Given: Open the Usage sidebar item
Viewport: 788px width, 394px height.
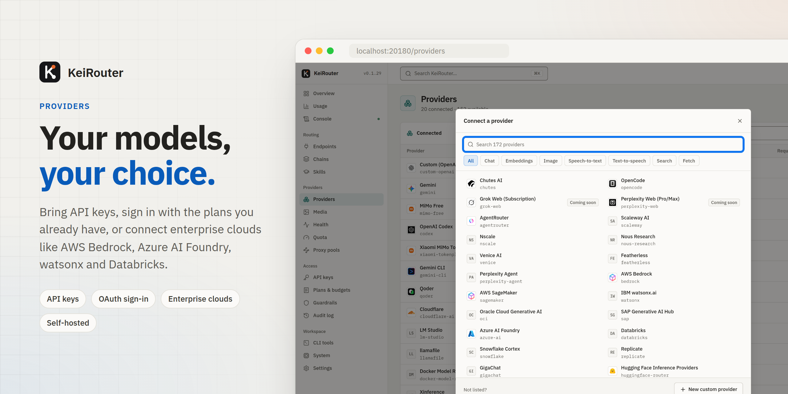Looking at the screenshot, I should [x=341, y=106].
